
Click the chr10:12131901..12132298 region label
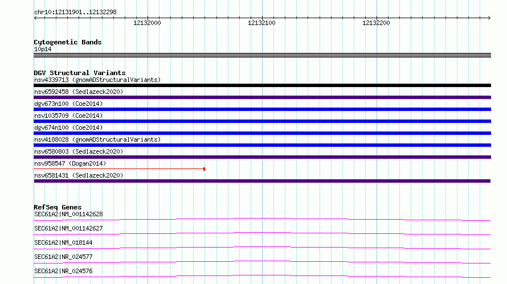tap(75, 12)
